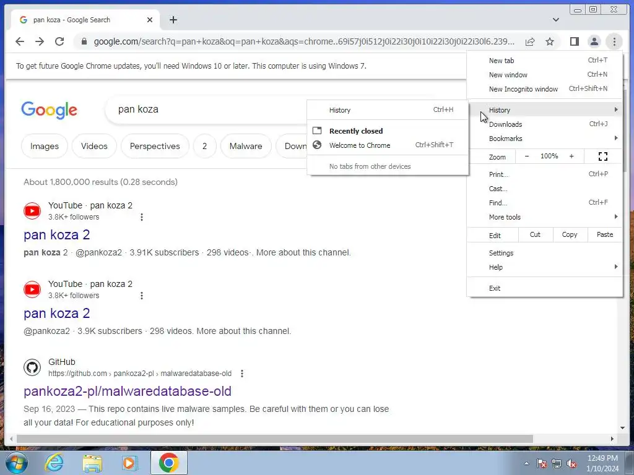Bookmark this tab with the star icon
The width and height of the screenshot is (634, 475).
pyautogui.click(x=550, y=41)
